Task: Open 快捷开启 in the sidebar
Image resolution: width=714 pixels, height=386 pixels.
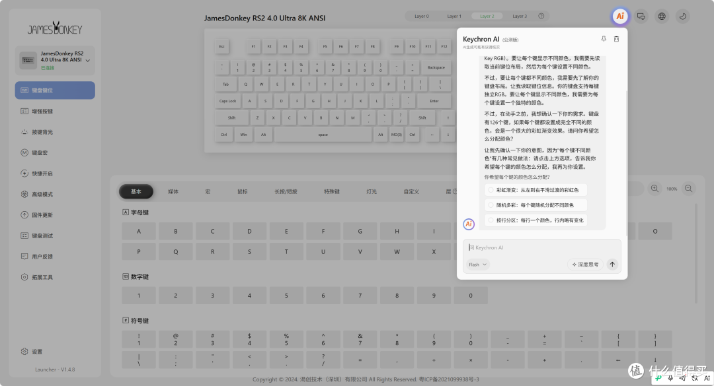Action: 55,174
